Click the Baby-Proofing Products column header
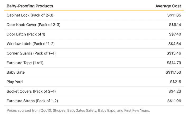Image resolution: width=190 pixels, height=117 pixels. coord(30,6)
